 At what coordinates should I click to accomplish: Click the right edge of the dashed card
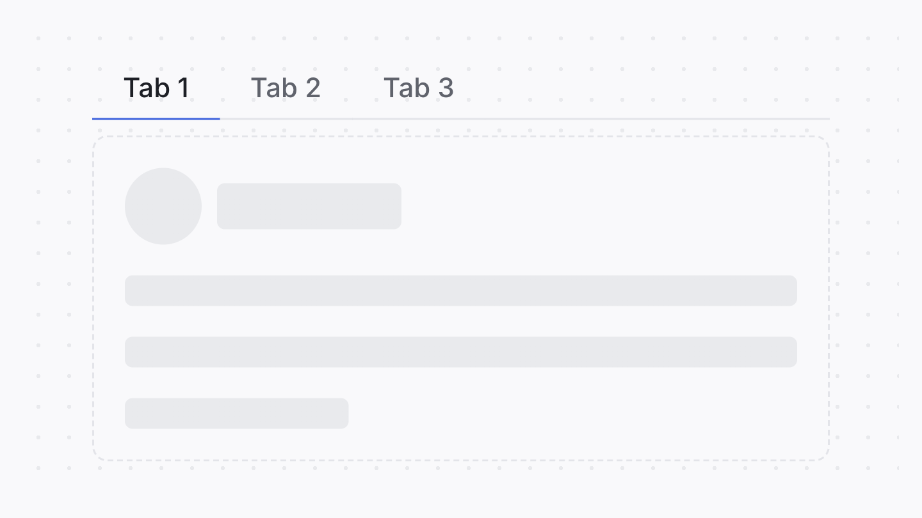point(829,294)
